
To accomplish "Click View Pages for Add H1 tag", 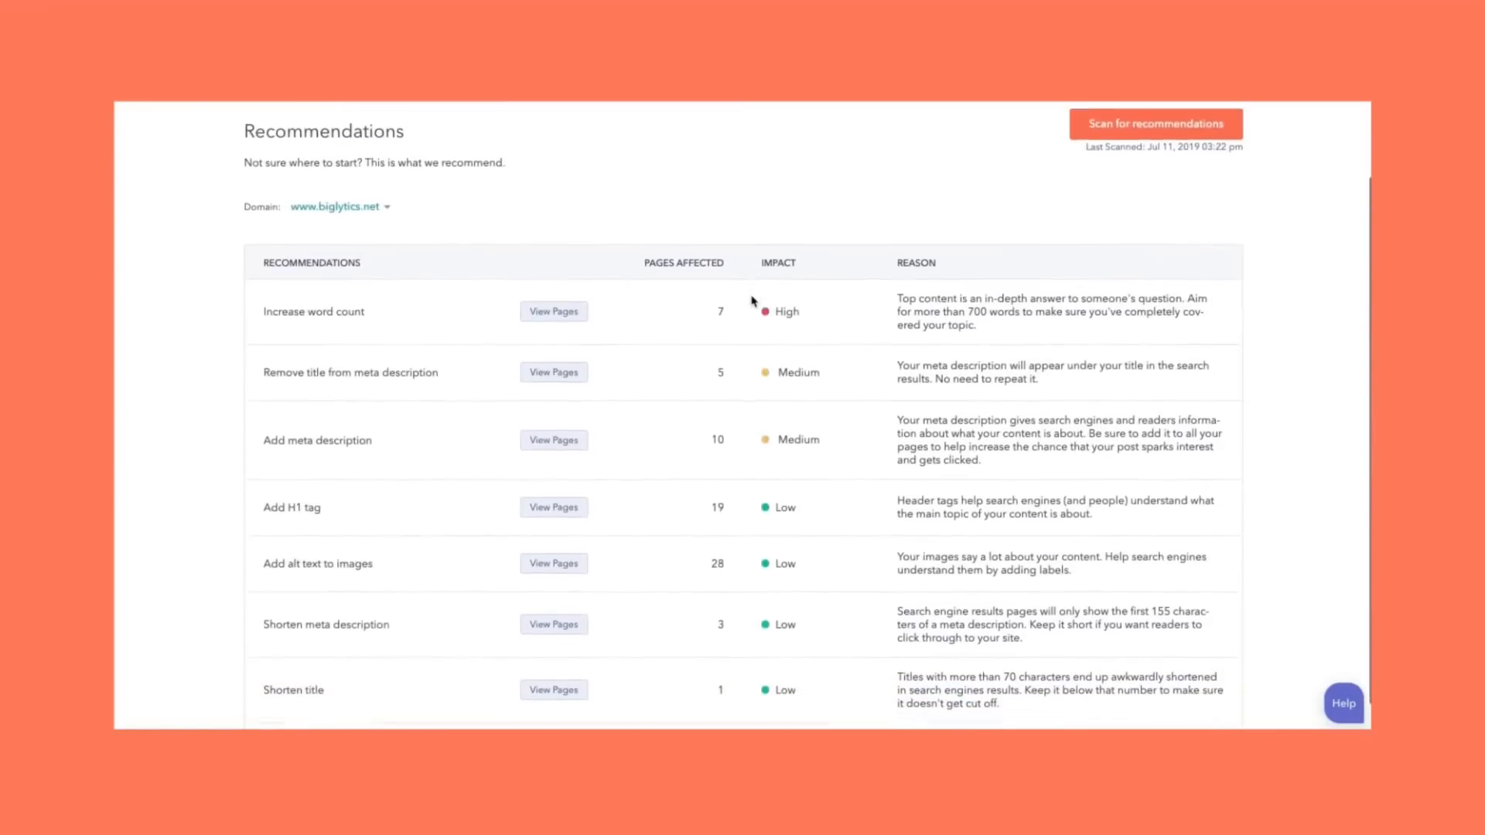I will (x=554, y=507).
